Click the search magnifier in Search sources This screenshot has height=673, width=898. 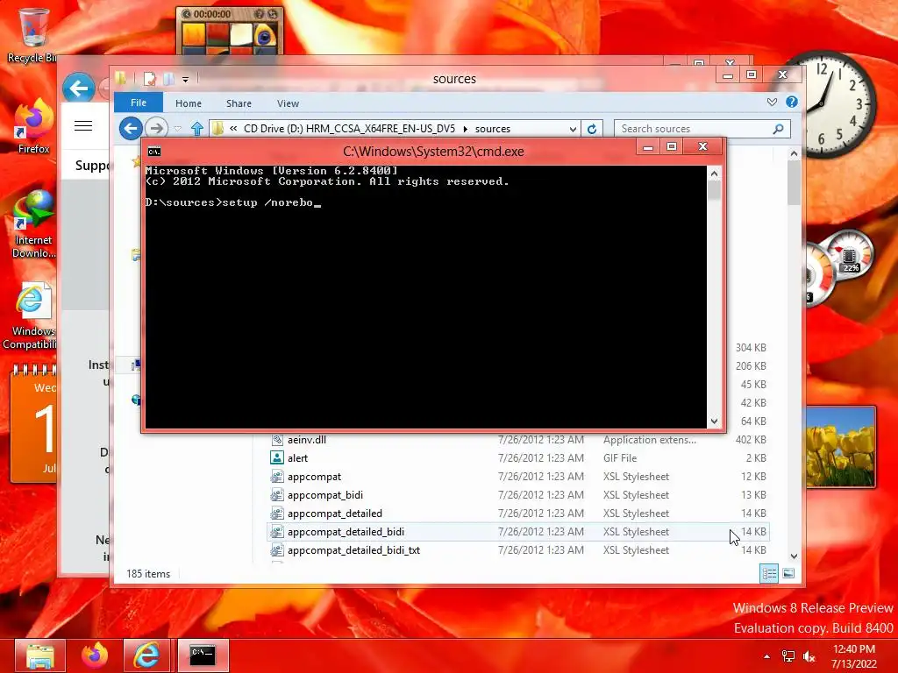778,129
